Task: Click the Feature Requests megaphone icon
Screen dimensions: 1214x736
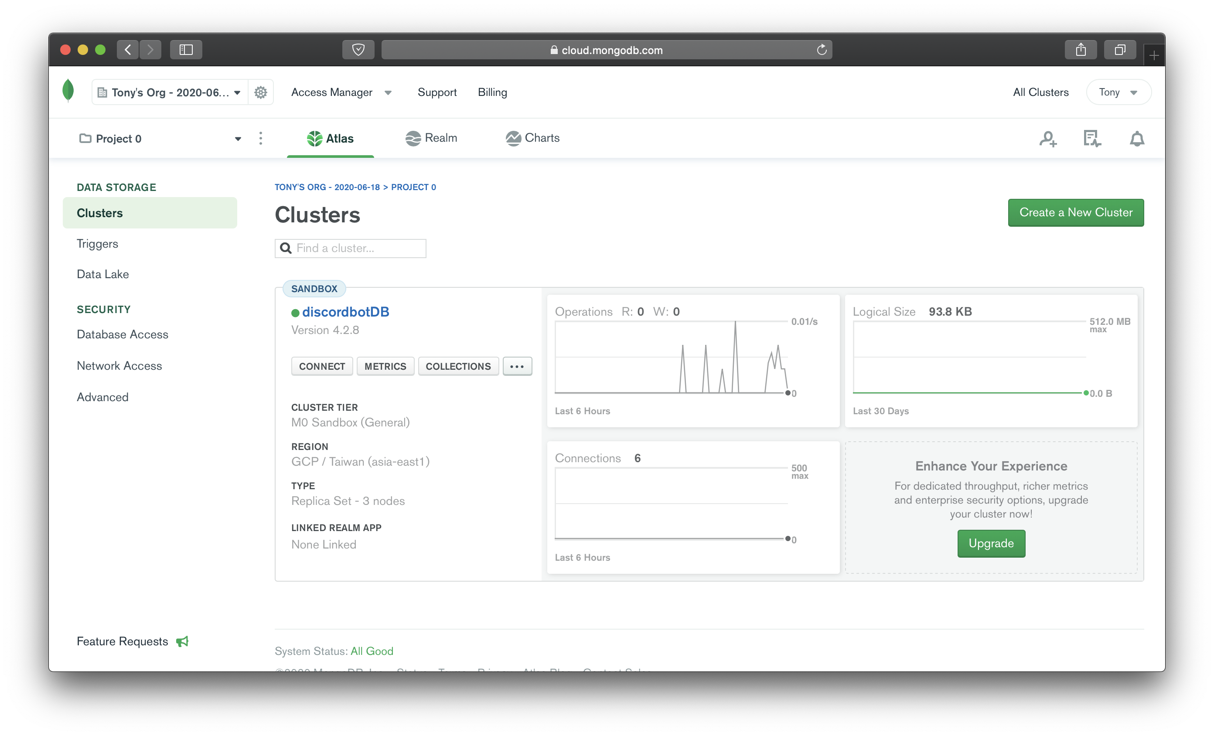Action: (182, 641)
